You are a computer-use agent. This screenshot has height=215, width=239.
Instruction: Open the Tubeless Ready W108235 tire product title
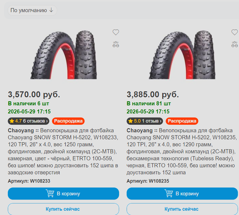[182, 151]
